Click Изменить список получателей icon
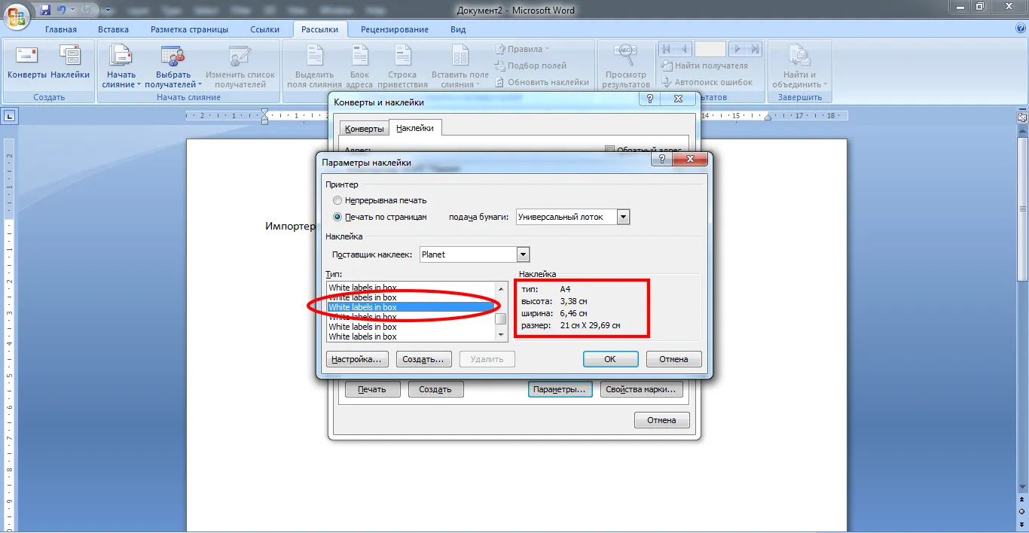 [x=240, y=66]
